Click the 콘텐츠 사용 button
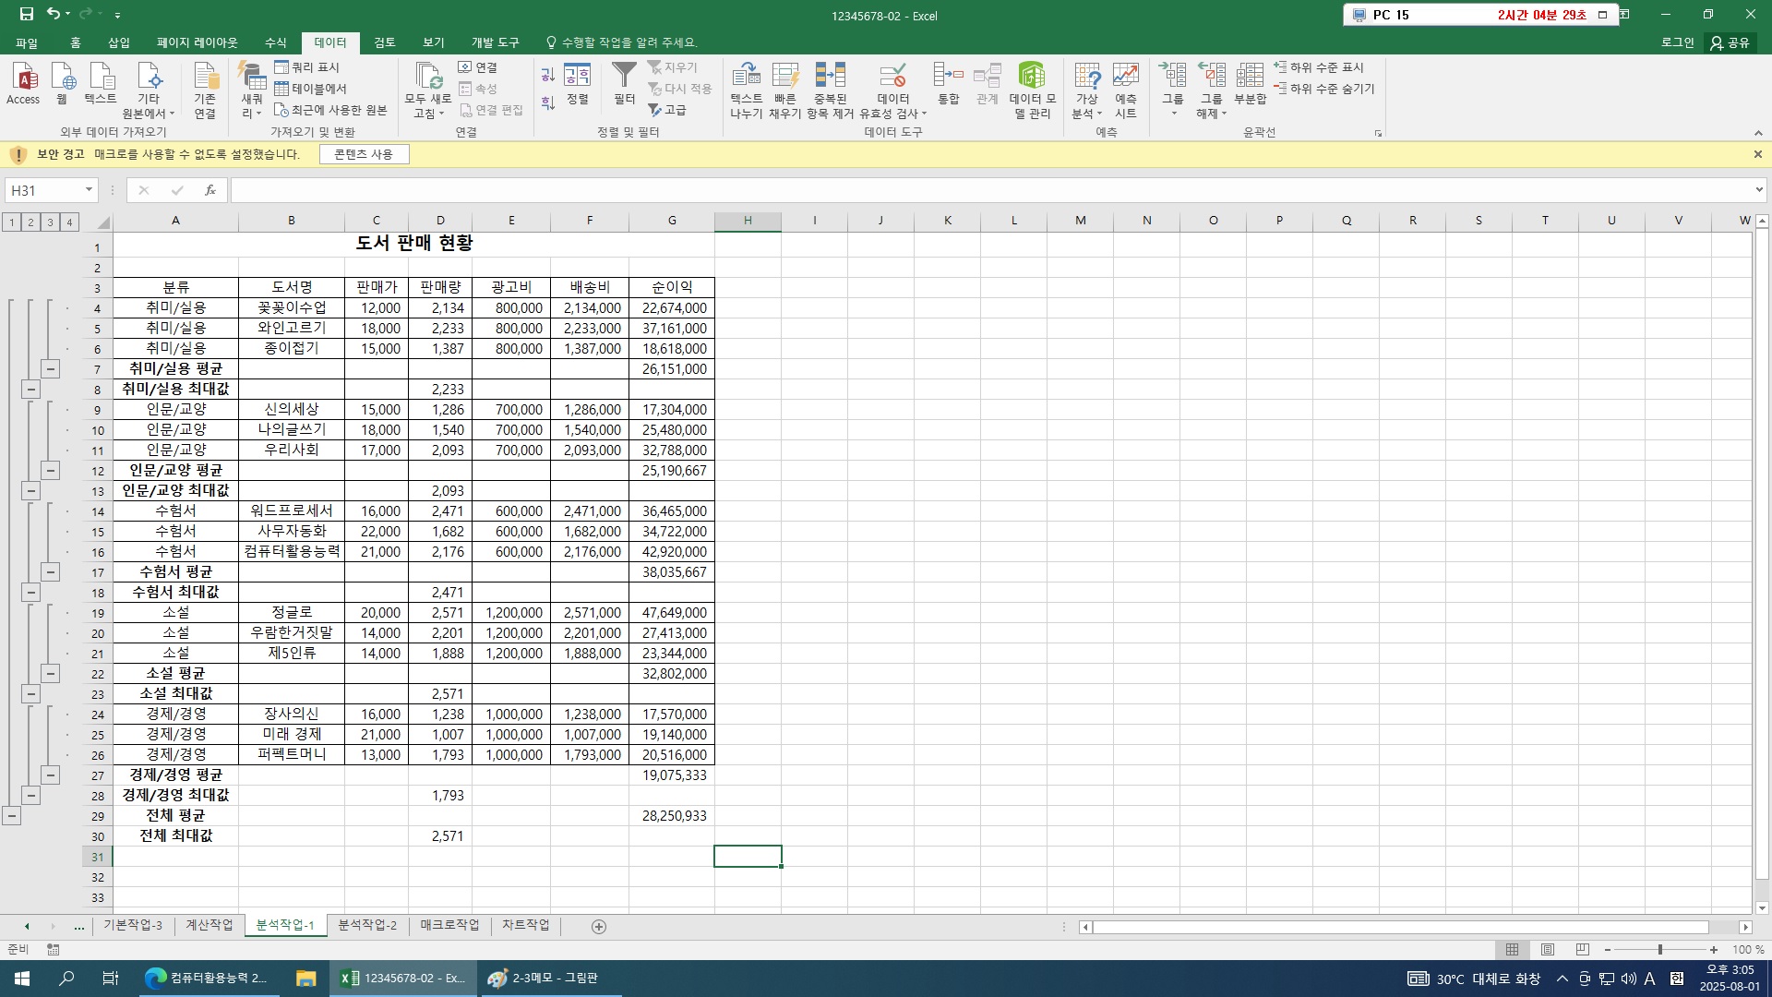Viewport: 1772px width, 997px height. (364, 154)
